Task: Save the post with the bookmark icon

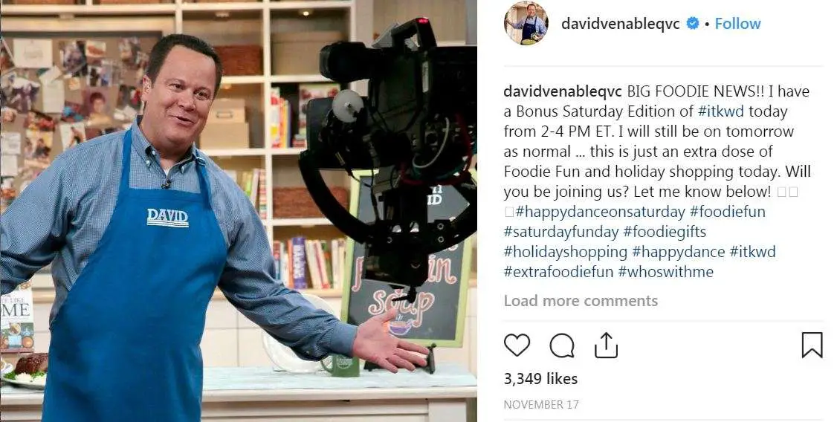Action: (x=812, y=345)
